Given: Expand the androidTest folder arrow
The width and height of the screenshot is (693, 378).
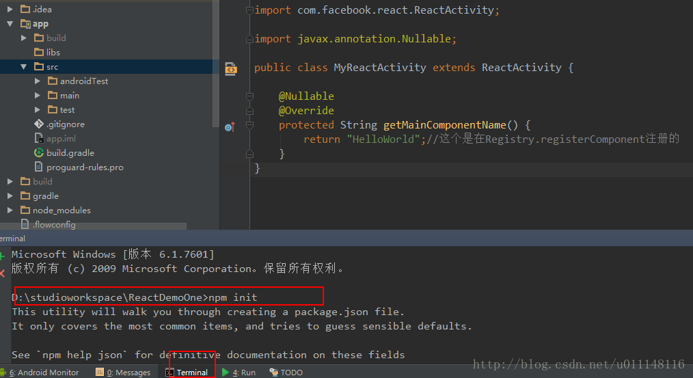Looking at the screenshot, I should tap(37, 81).
